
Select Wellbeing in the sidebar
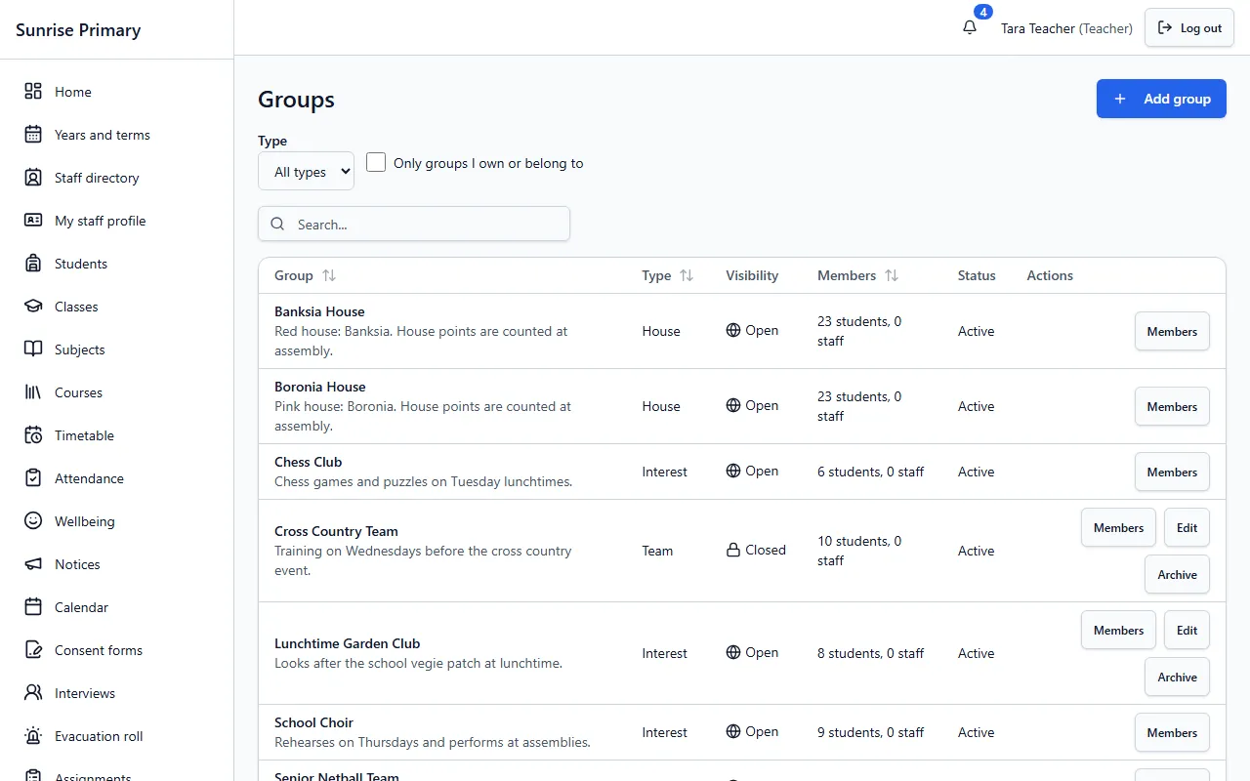[x=117, y=521]
